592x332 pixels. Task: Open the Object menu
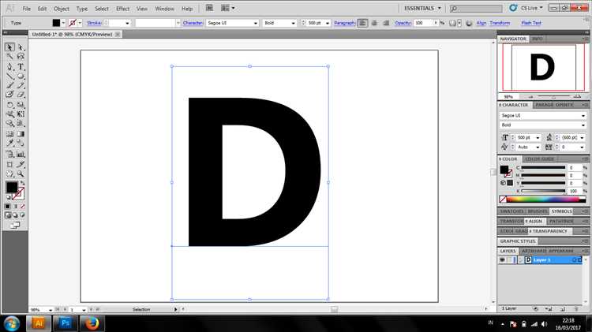point(61,9)
